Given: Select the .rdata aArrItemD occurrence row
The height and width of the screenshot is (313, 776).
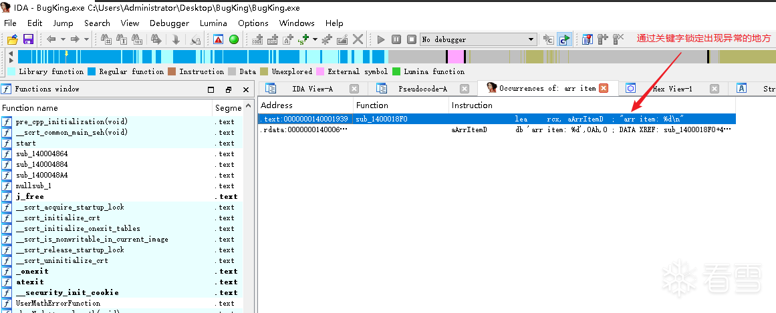Looking at the screenshot, I should (497, 129).
